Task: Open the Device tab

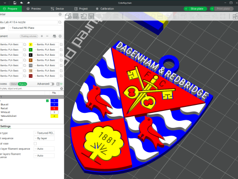Action: click(x=57, y=9)
